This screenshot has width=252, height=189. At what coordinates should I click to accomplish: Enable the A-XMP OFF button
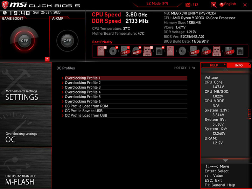(x=67, y=41)
